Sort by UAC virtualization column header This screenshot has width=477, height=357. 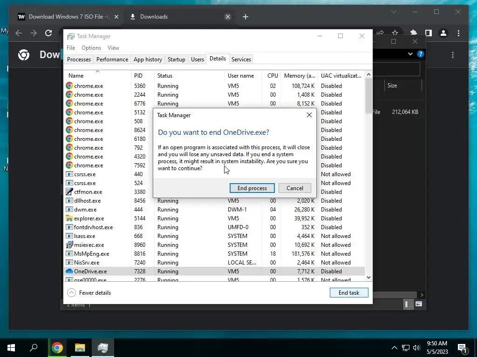(x=341, y=76)
